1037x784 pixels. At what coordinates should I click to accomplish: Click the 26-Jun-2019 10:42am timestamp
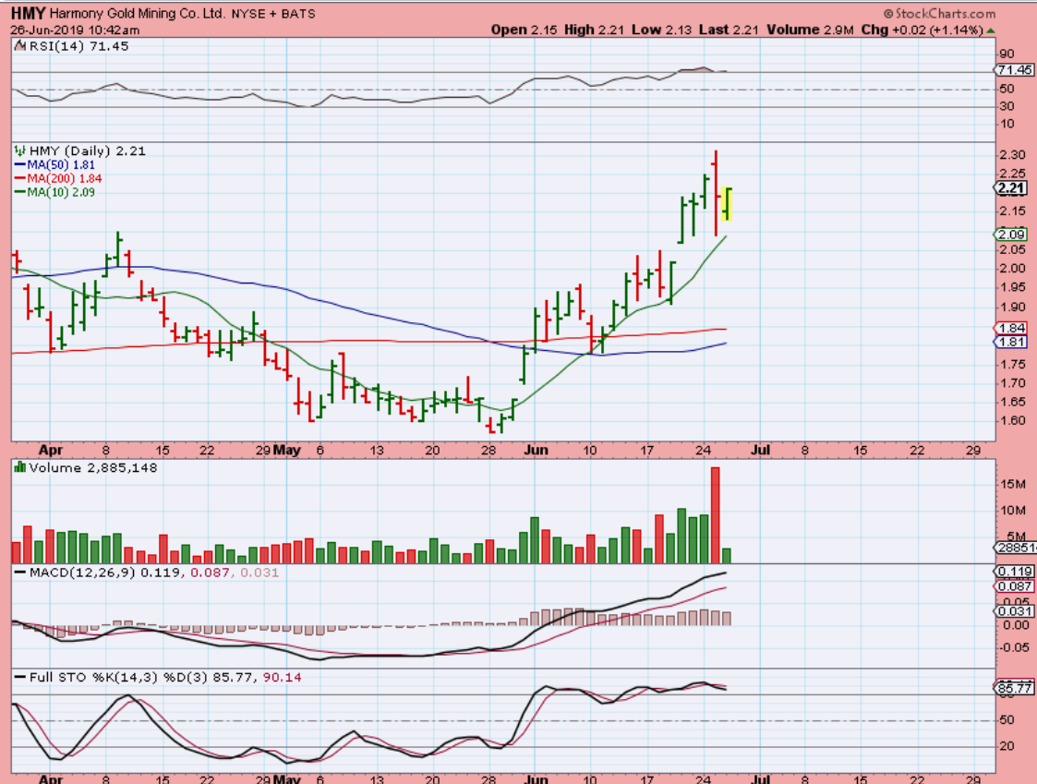click(75, 30)
